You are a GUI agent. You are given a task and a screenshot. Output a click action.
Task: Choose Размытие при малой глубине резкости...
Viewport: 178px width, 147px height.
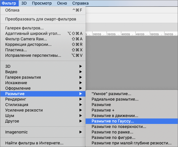click(132, 143)
